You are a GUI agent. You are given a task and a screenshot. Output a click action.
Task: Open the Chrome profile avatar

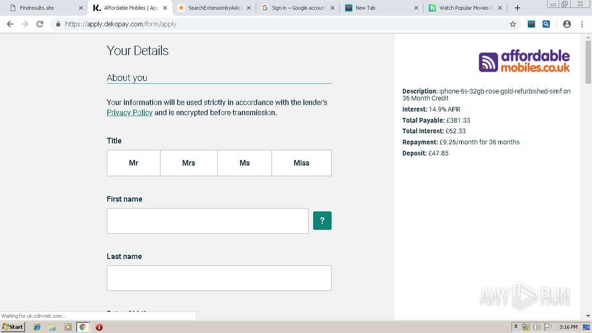click(x=567, y=24)
